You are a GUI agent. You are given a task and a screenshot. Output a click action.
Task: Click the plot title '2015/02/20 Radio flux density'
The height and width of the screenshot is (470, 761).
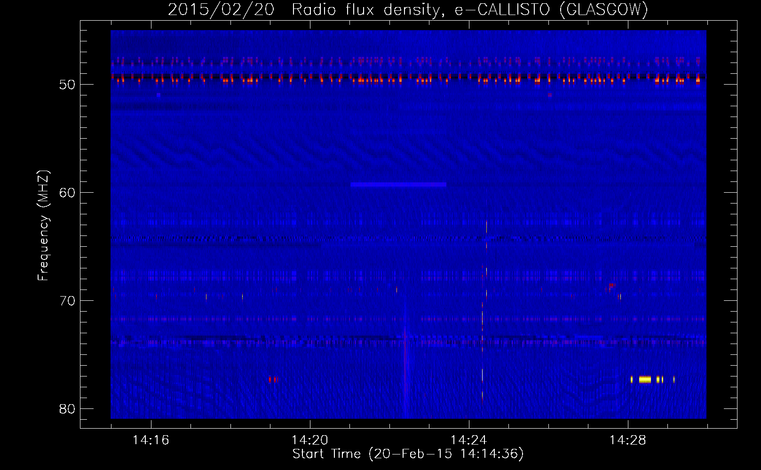408,9
